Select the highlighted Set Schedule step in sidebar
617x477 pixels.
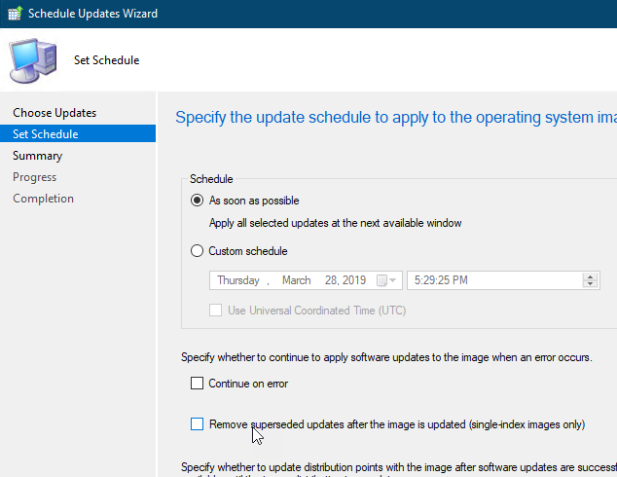coord(46,134)
